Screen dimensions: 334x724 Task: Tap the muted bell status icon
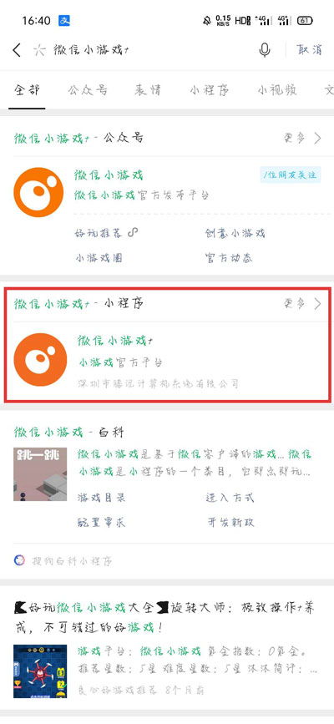tap(207, 20)
